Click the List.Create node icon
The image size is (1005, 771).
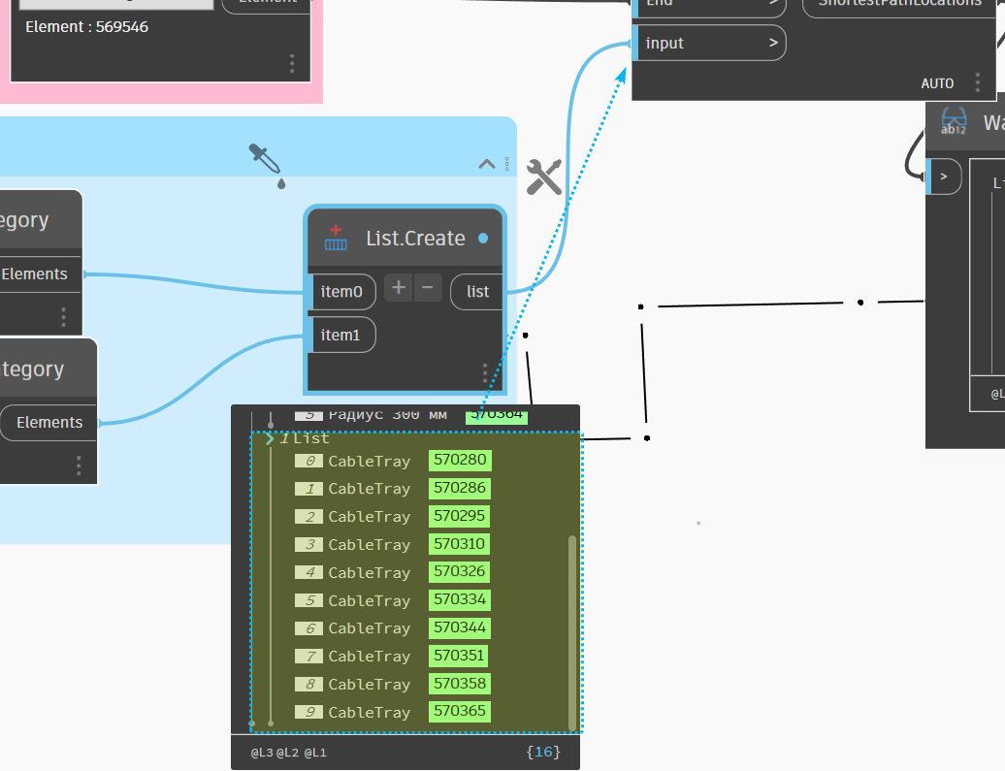[336, 239]
